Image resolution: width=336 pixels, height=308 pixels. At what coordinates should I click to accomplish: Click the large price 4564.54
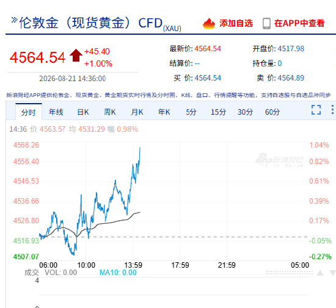(x=37, y=57)
